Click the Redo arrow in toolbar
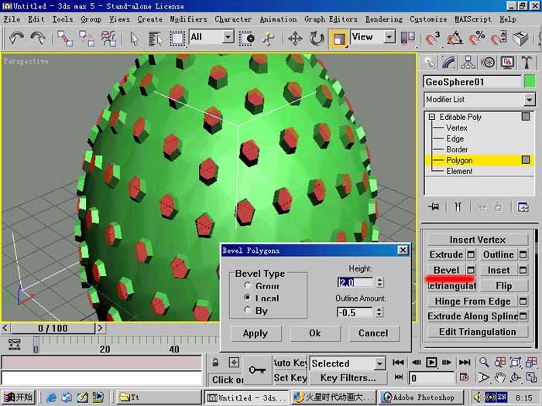 coord(38,38)
